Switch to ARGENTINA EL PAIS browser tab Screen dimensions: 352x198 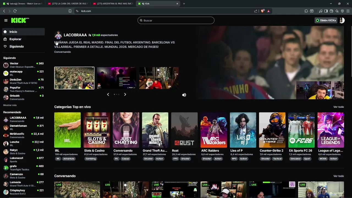coord(113,4)
